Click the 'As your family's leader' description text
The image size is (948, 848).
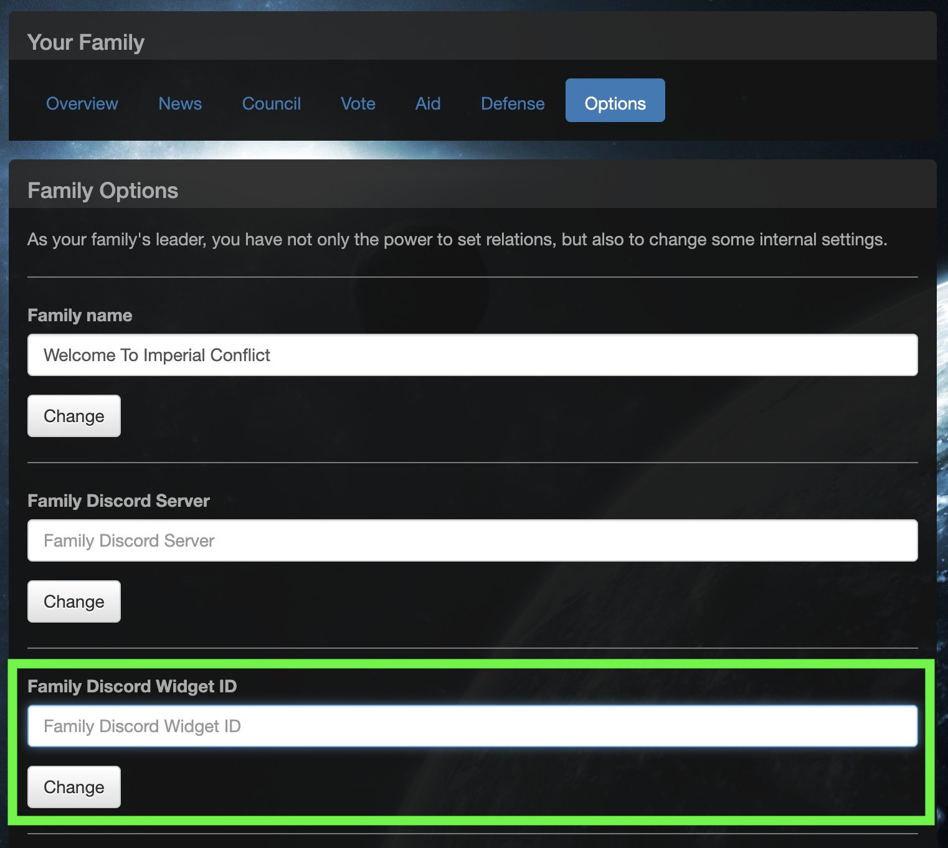[457, 240]
